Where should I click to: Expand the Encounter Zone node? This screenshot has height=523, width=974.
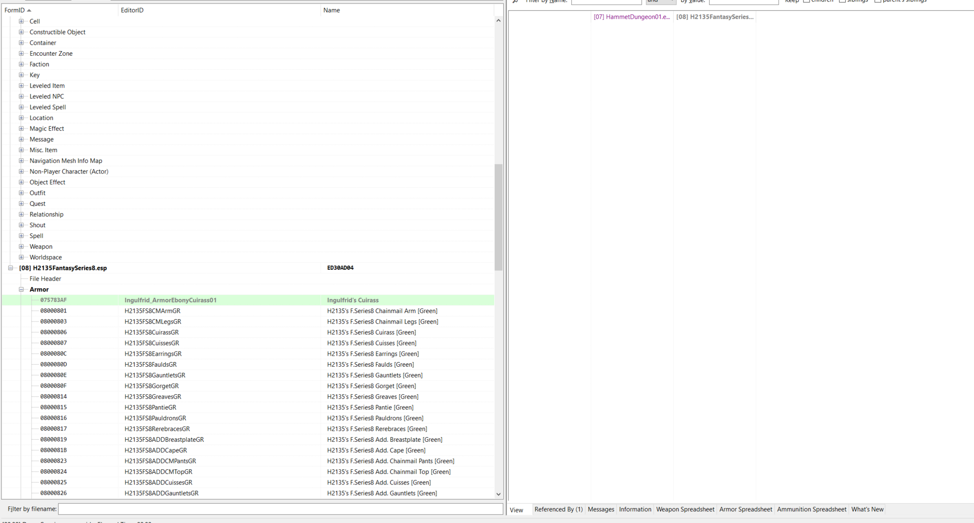(x=21, y=53)
